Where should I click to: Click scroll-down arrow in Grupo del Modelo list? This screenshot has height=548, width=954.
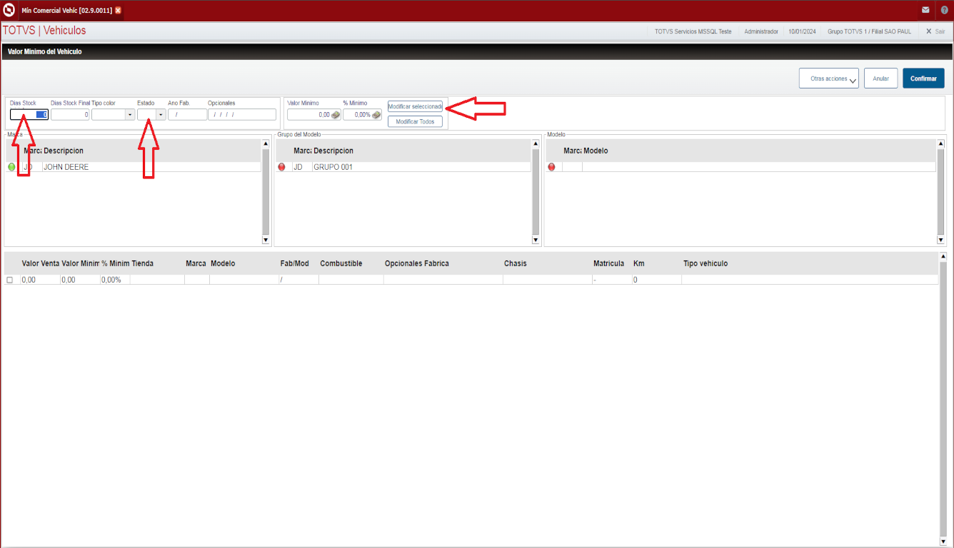[x=536, y=240]
